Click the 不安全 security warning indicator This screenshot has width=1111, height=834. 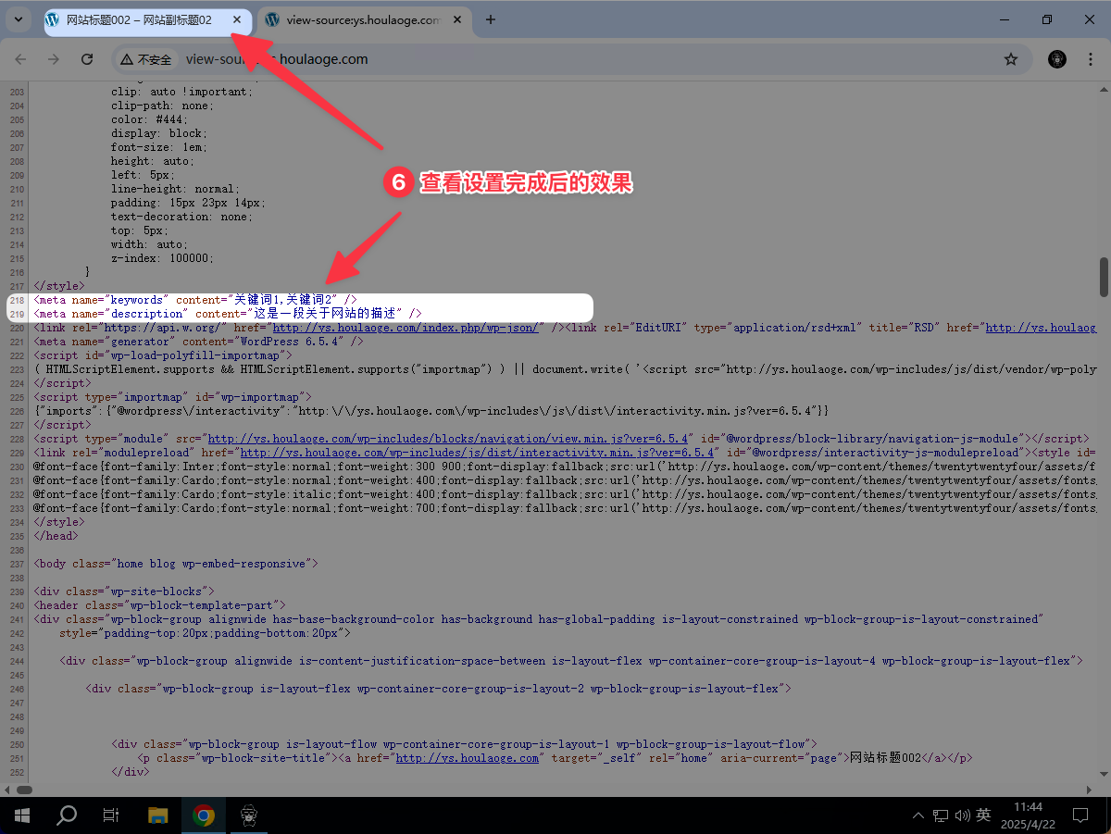point(146,59)
